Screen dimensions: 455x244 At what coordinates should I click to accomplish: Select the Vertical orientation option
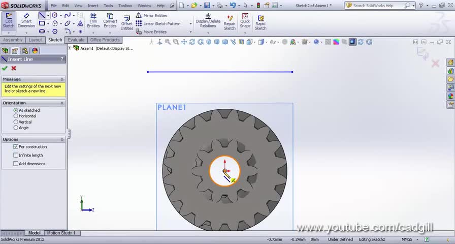click(16, 122)
